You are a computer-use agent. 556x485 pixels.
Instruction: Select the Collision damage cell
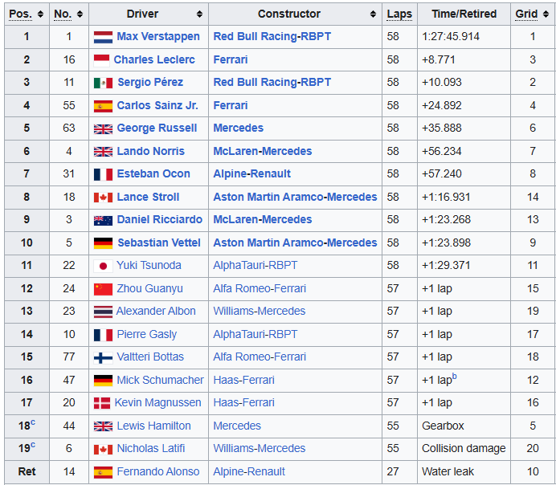pyautogui.click(x=464, y=449)
